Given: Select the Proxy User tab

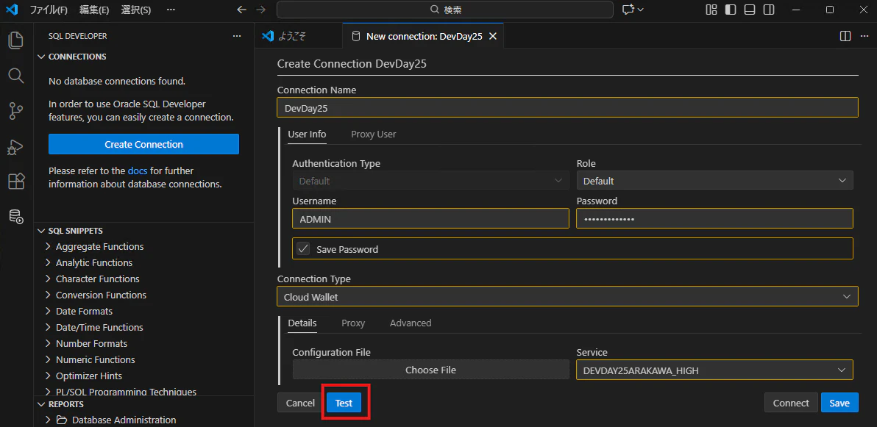Looking at the screenshot, I should pyautogui.click(x=374, y=134).
